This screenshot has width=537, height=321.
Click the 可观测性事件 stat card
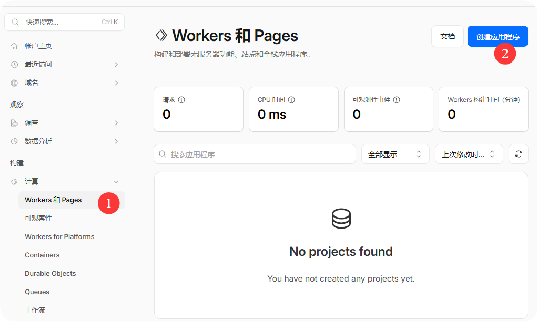388,109
